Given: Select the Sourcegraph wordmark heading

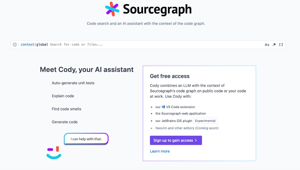Looking at the screenshot, I should click(157, 9).
